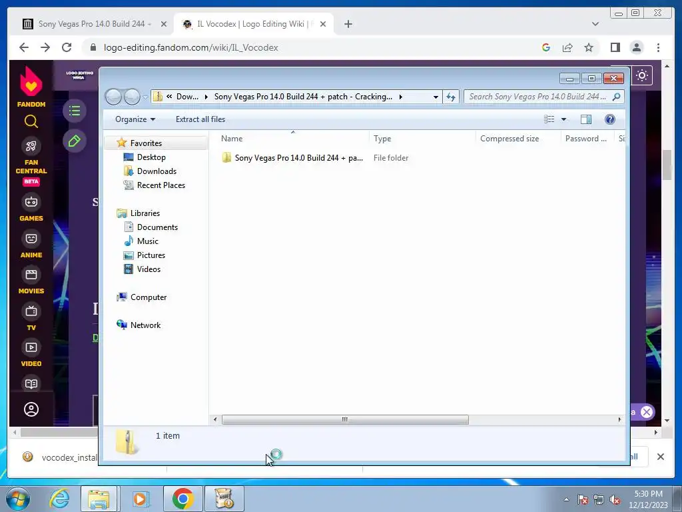Open Chrome profile icon
The image size is (682, 512).
click(x=636, y=47)
